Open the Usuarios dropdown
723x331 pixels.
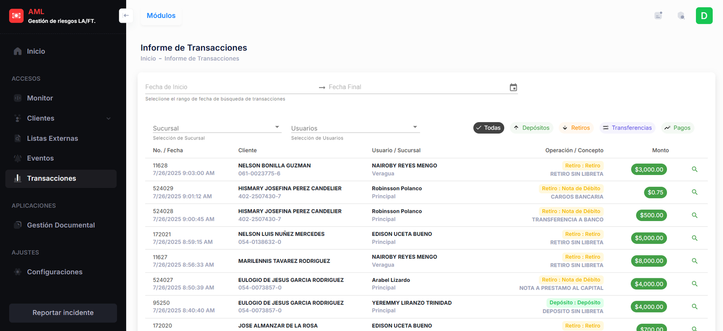[355, 128]
